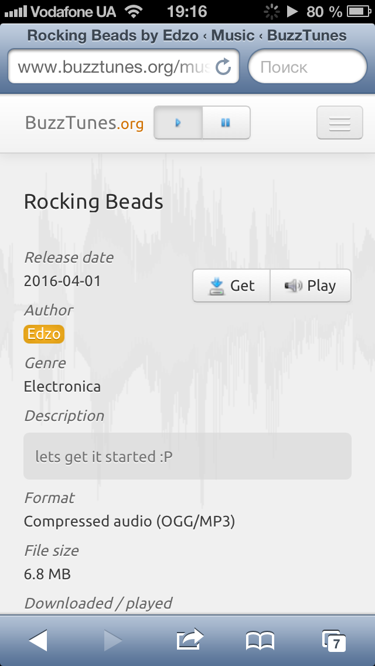Tap the battery indicator in status bar
Viewport: 375px width, 666px height.
(x=359, y=12)
